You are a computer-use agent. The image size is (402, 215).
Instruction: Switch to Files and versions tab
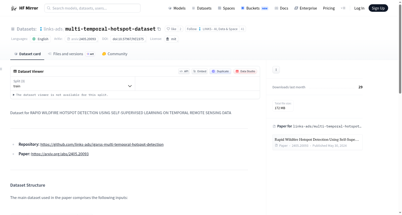71,54
